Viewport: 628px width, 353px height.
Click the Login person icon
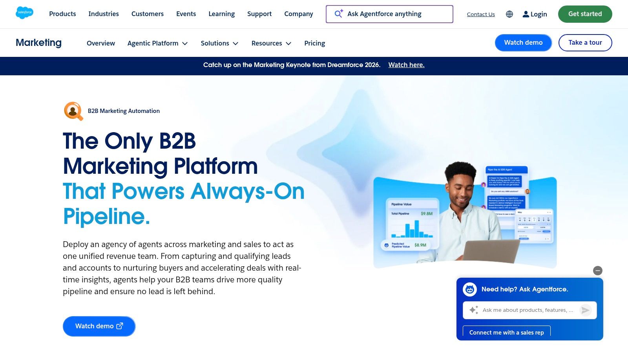coord(526,14)
